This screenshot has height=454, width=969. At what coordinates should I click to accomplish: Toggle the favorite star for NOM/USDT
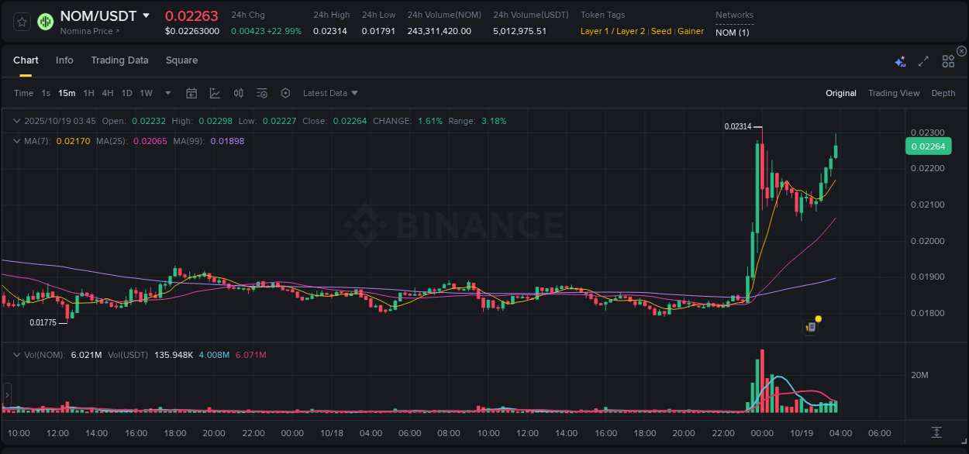pos(22,22)
